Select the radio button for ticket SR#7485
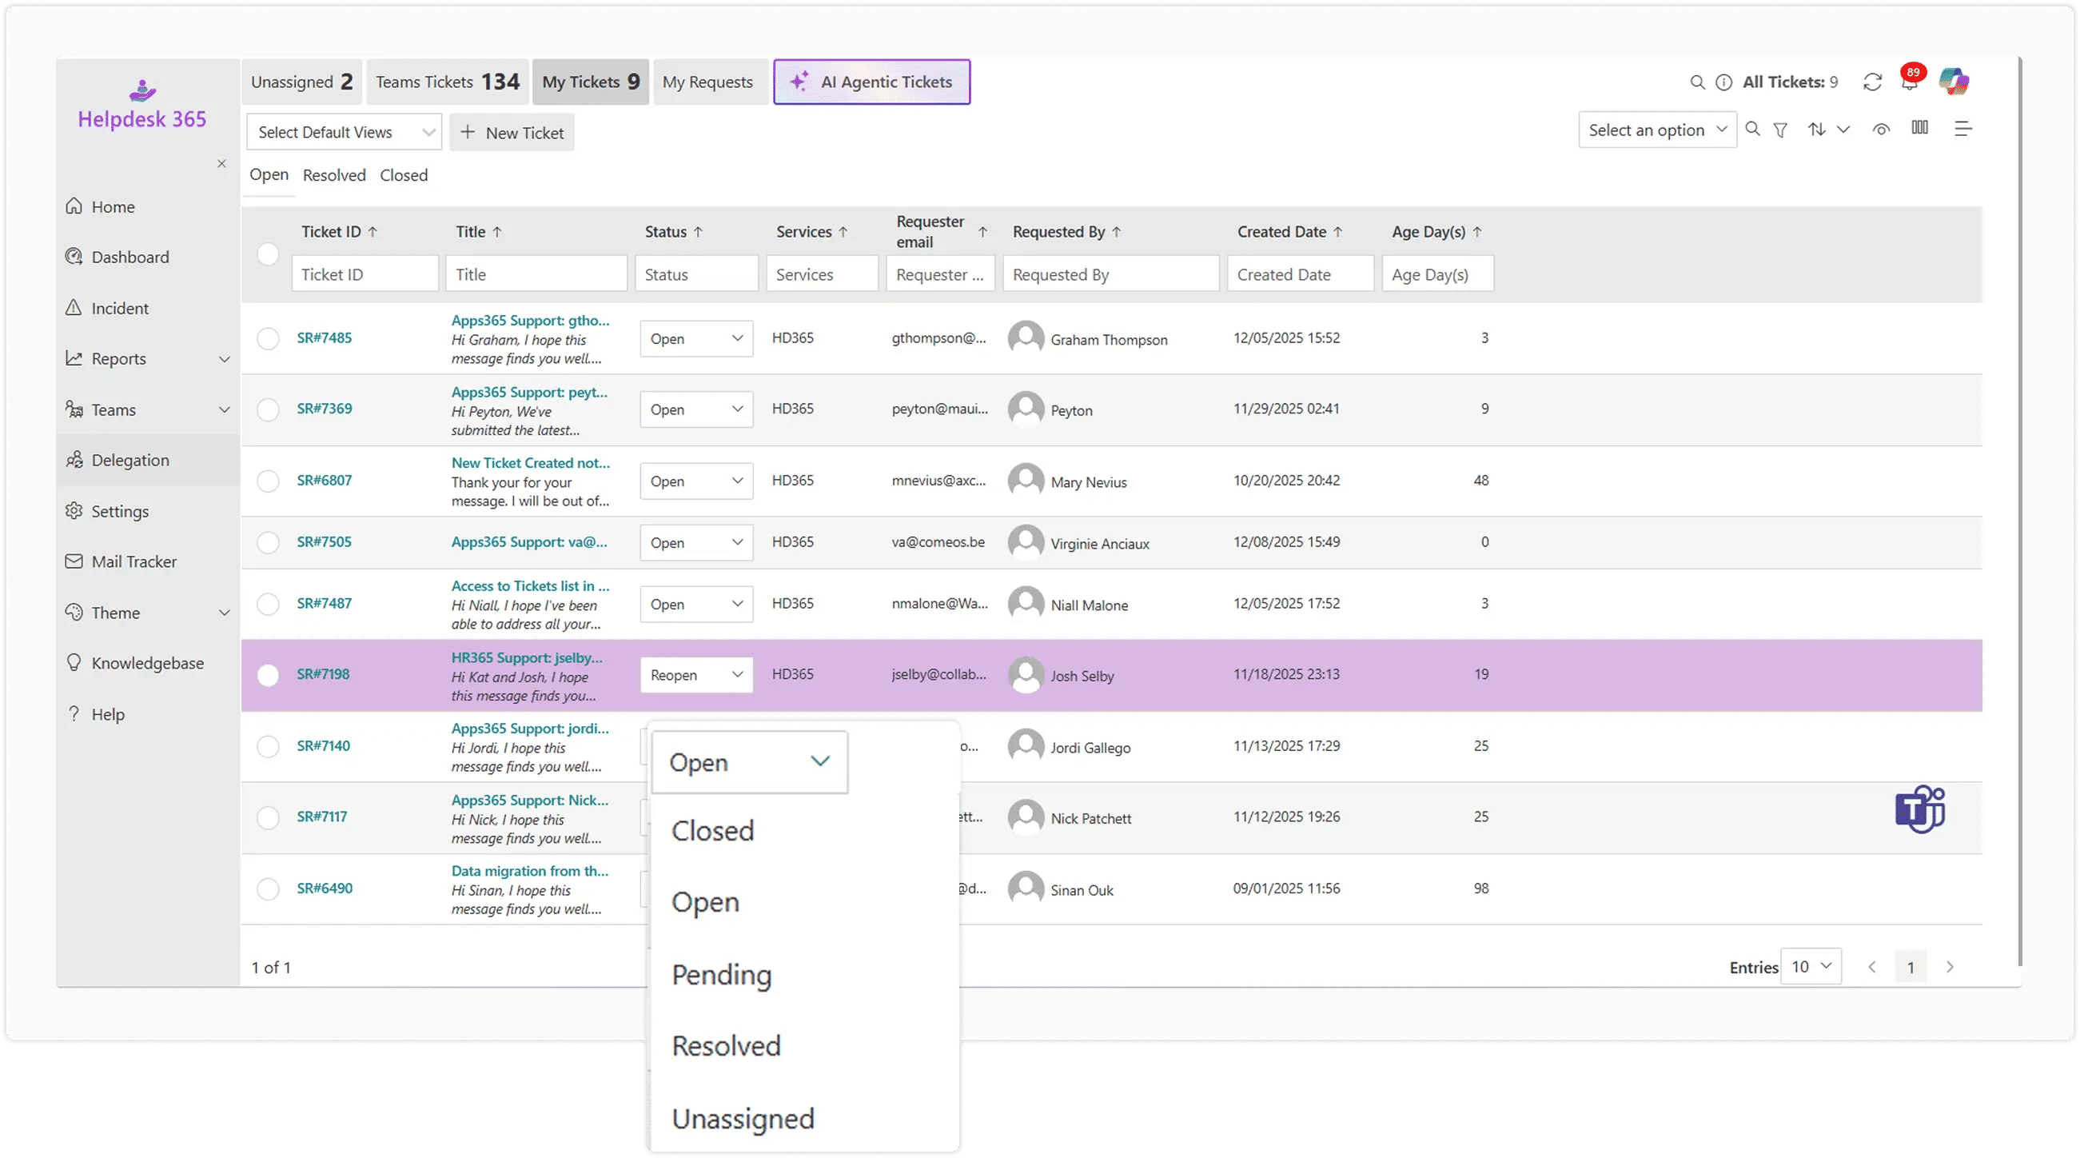Image resolution: width=2080 pixels, height=1158 pixels. 268,338
